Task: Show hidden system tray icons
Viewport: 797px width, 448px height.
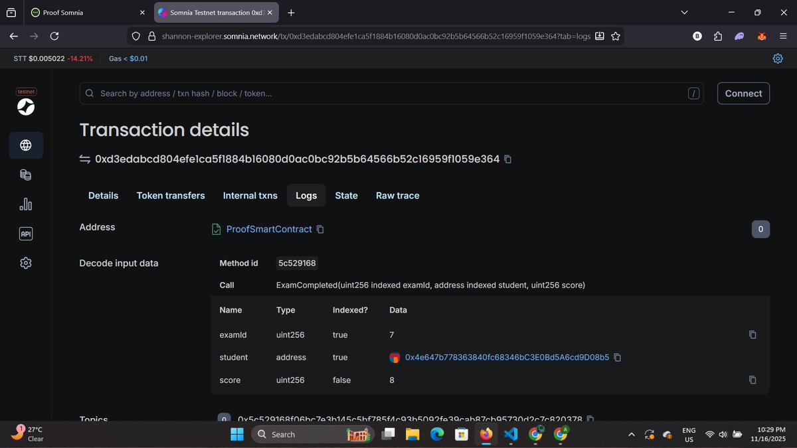Action: [x=632, y=434]
